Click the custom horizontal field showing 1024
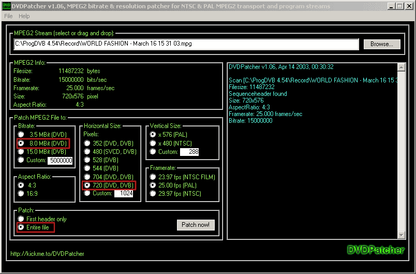416x274 pixels. click(x=124, y=193)
